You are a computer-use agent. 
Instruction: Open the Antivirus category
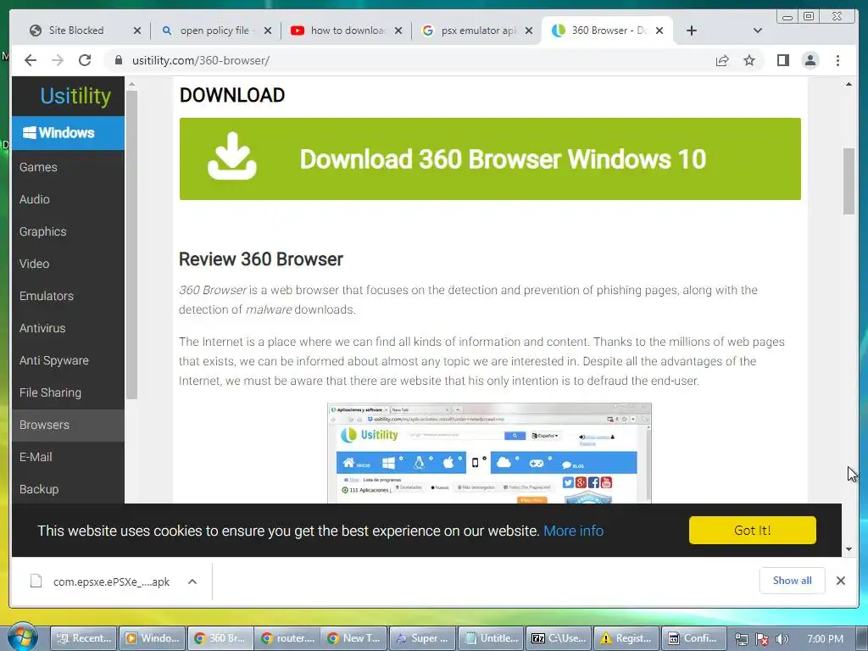pos(68,328)
